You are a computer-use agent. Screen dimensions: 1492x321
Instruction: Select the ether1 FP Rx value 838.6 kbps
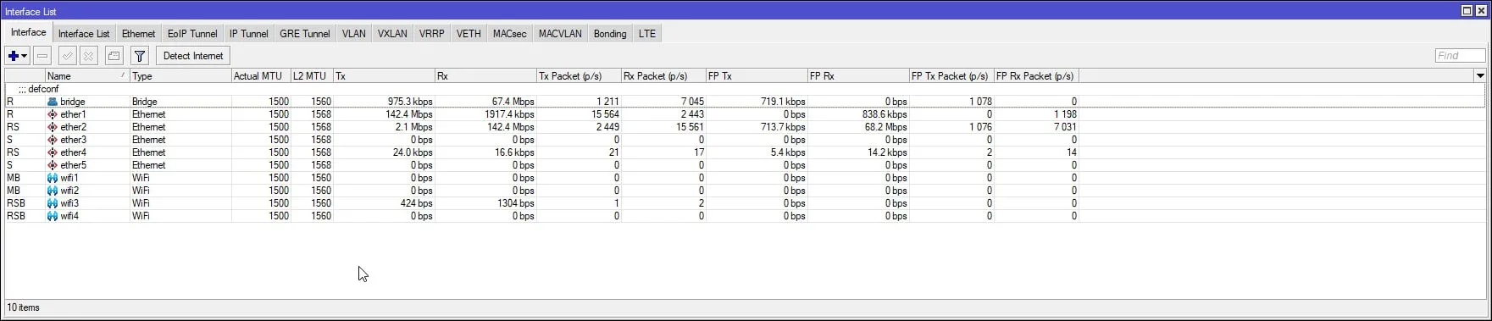[885, 114]
